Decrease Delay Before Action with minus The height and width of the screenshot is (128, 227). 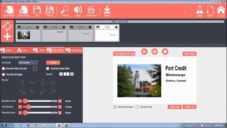[x=20, y=101]
